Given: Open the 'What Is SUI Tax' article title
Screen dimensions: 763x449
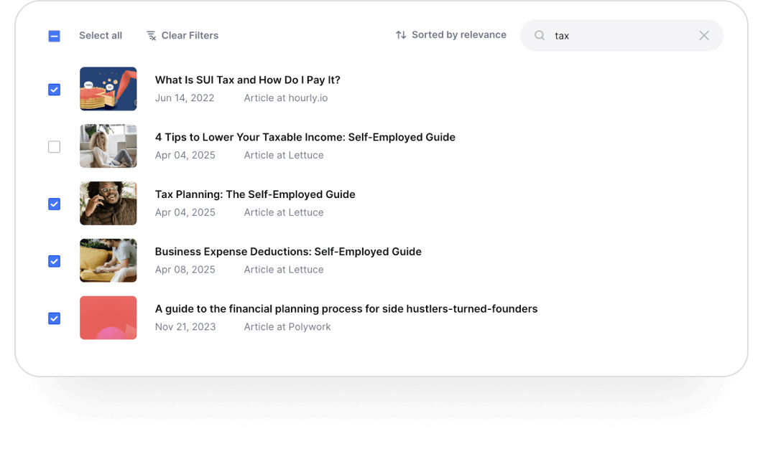Looking at the screenshot, I should coord(248,80).
